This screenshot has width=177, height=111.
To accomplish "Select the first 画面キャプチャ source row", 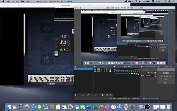I will [x=103, y=69].
